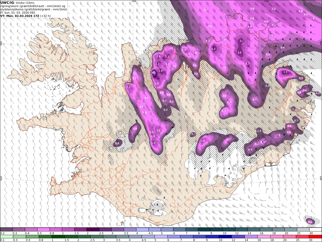Pick the light lavender snow swatch between 4 and 4.5
Screen dimensions: 322x242
click(142, 229)
